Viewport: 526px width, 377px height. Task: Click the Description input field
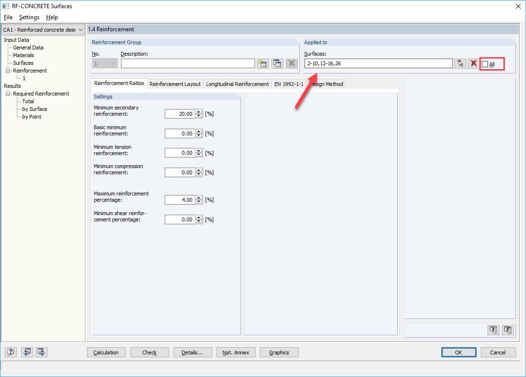click(188, 63)
